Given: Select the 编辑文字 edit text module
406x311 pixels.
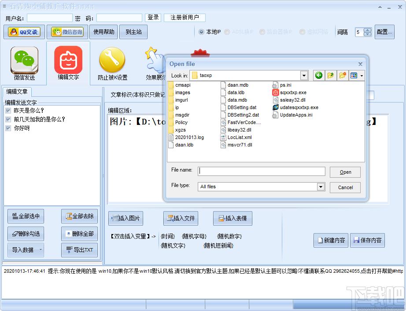Looking at the screenshot, I should [x=68, y=63].
